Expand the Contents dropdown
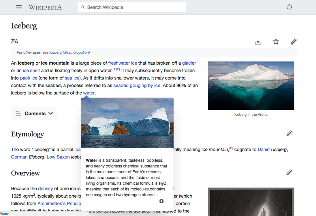316x216 pixels. click(34, 113)
